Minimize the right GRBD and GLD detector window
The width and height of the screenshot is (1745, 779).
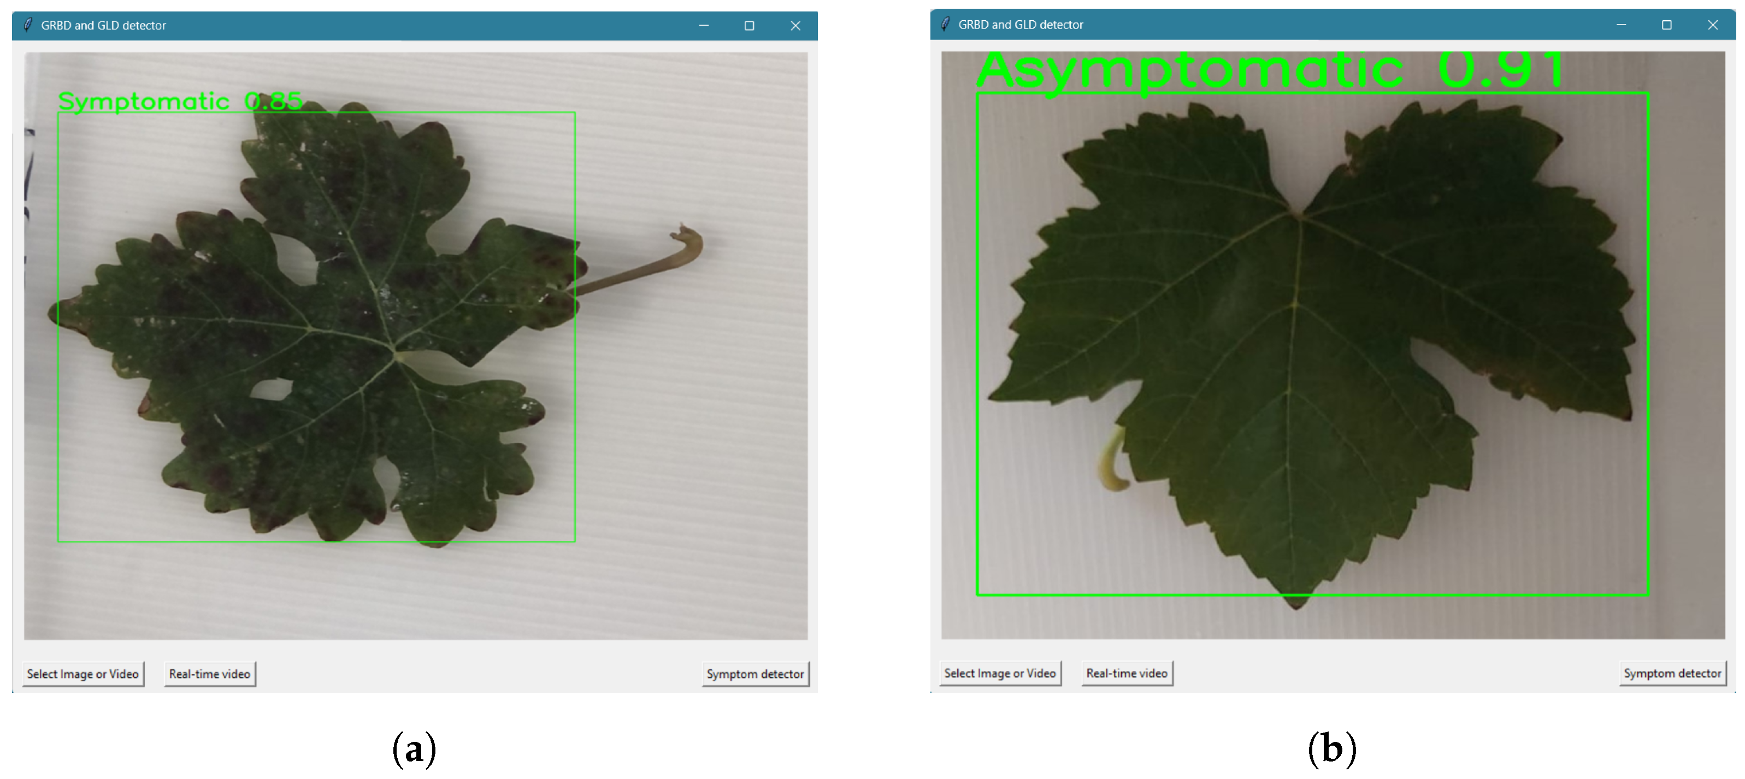(x=1621, y=25)
